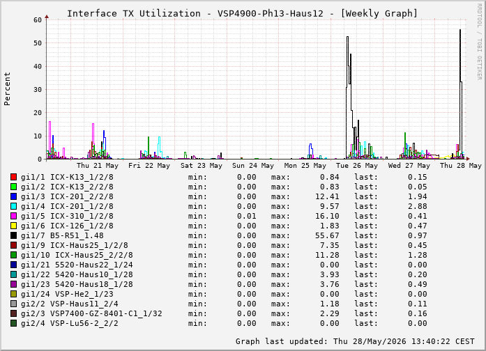486x351 pixels.
Task: Click the green swatch for gi1/10 ICX-Haus25_2/2/8
Action: 13,255
